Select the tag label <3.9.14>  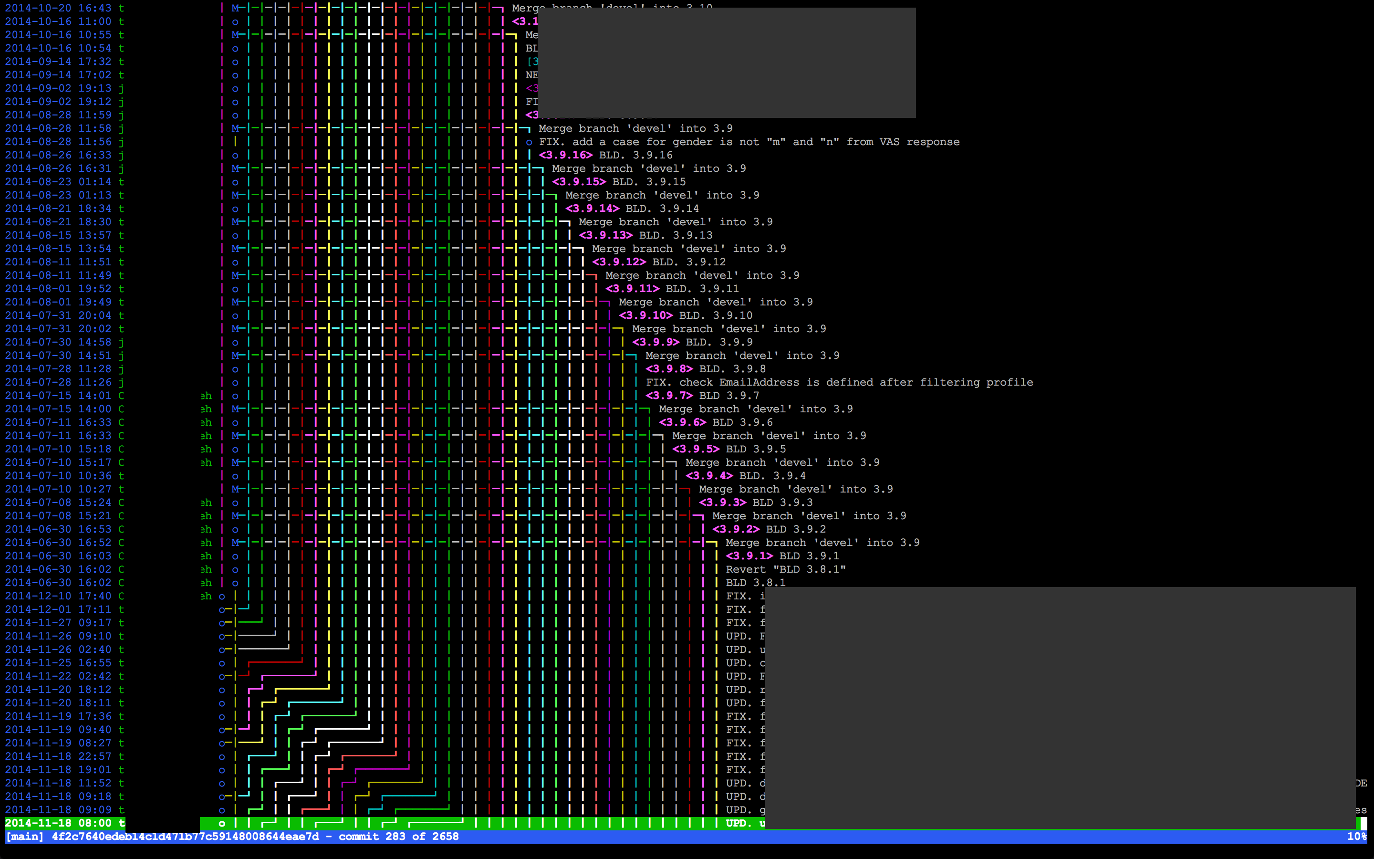(592, 209)
